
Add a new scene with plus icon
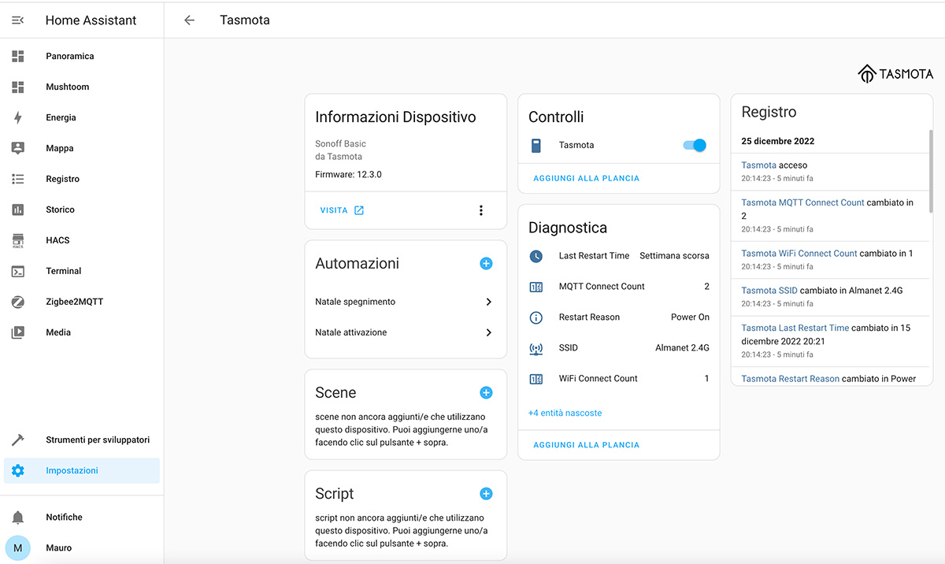pyautogui.click(x=486, y=393)
